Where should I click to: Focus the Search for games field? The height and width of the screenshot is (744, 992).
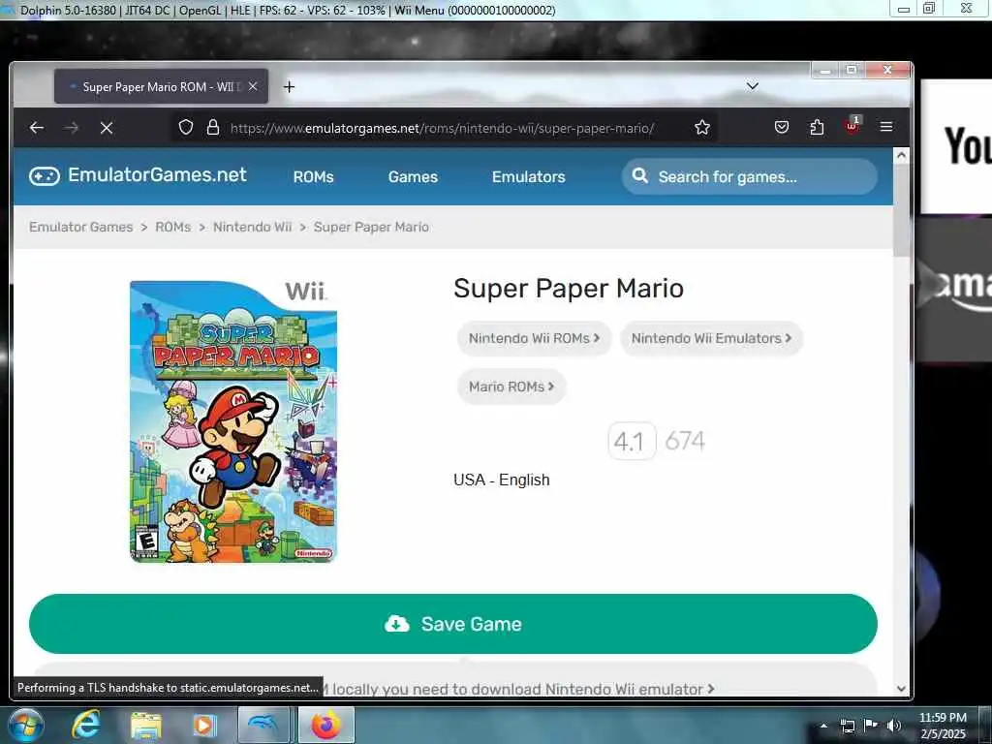[750, 176]
